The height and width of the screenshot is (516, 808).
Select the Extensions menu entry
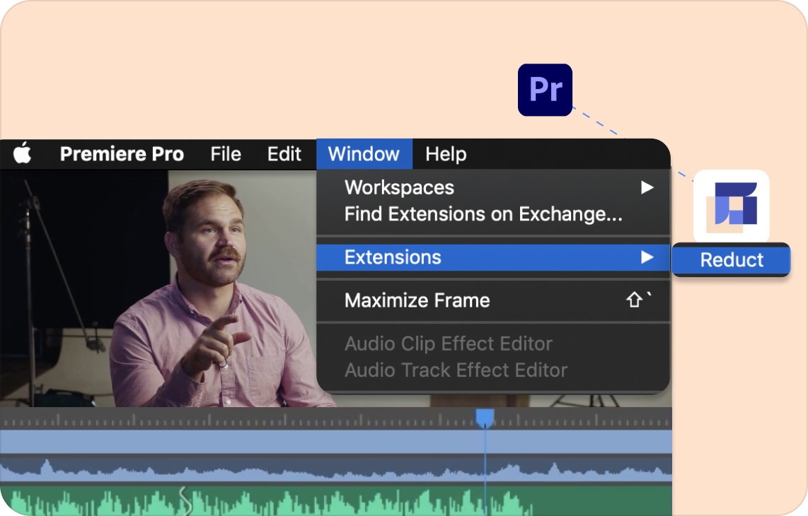[x=493, y=257]
